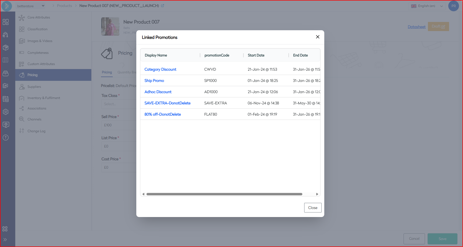Viewport: 463px width, 247px height.
Task: Open the Category Discount promotion link
Action: 160,69
